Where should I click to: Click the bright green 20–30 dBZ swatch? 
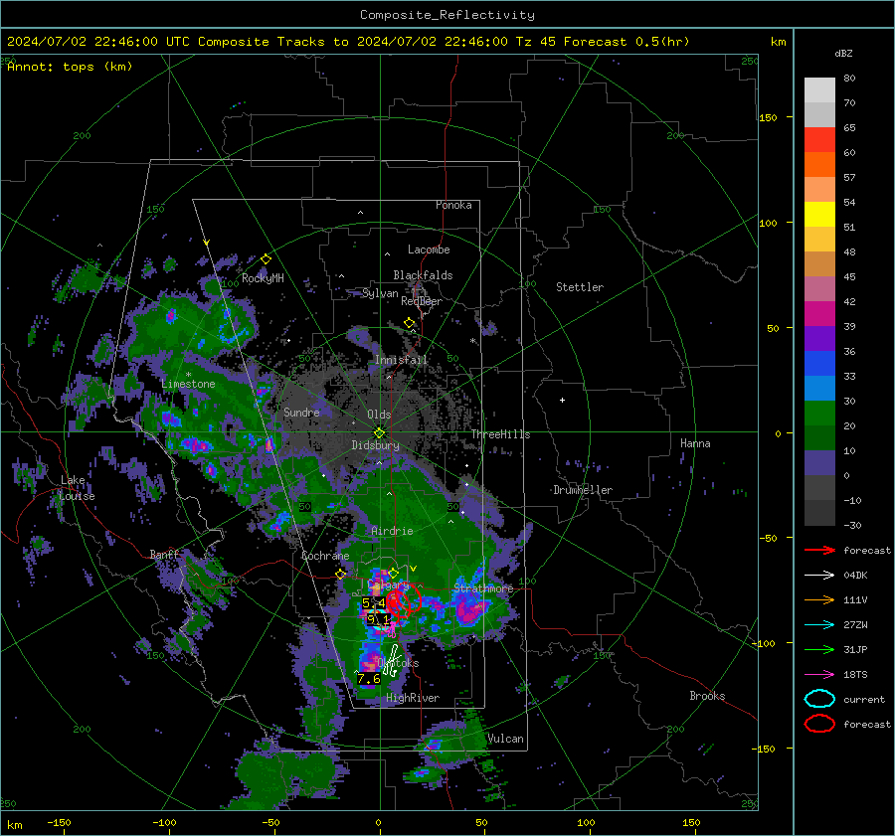click(819, 414)
